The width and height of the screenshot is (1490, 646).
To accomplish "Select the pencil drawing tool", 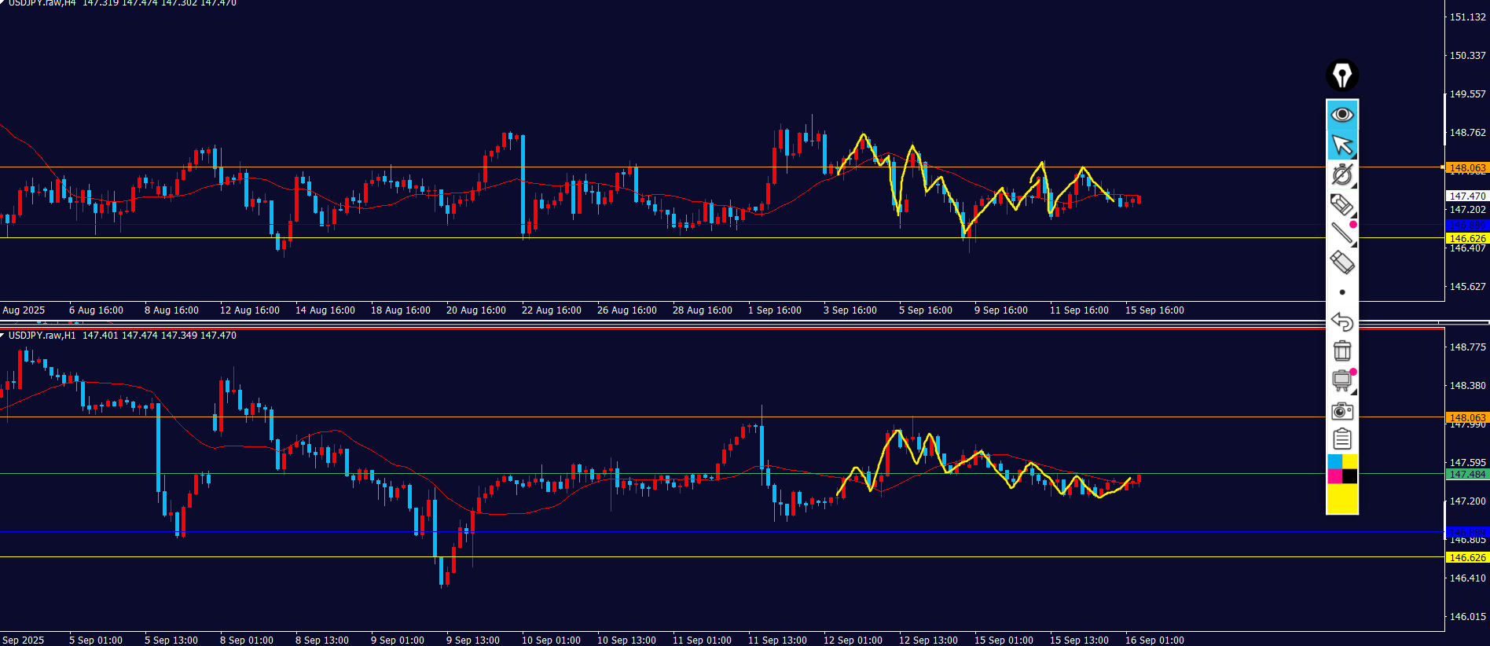I will tap(1341, 204).
